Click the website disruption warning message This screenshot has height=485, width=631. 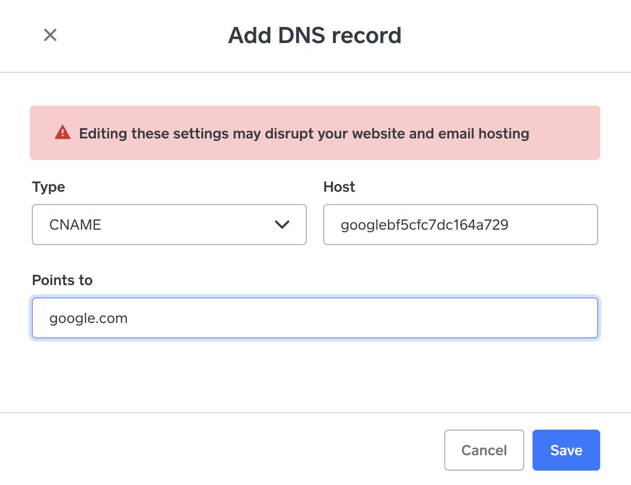point(304,134)
